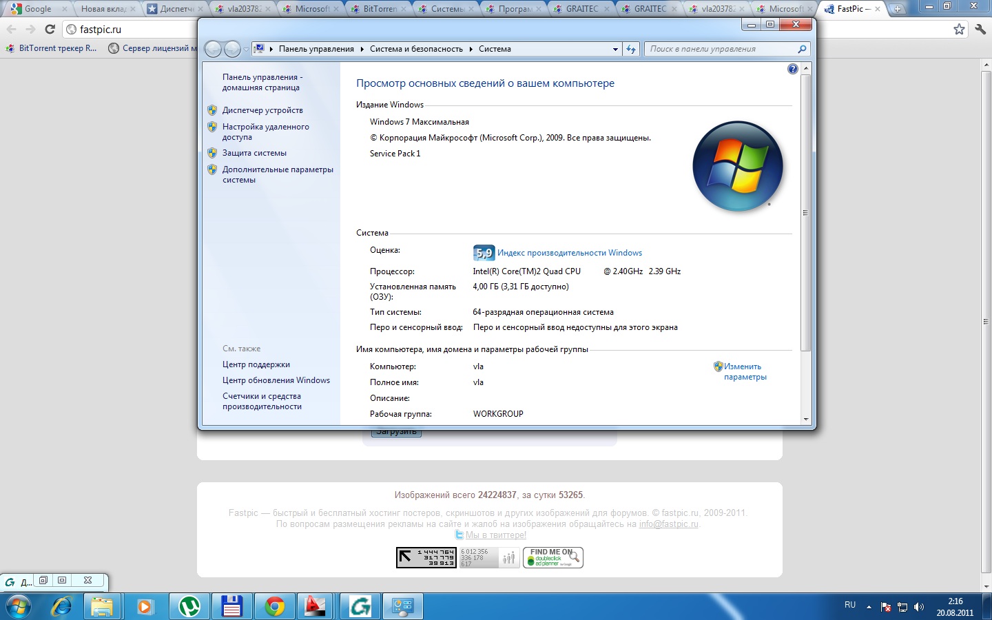Click the 5,9 performance score badge
Image resolution: width=992 pixels, height=620 pixels.
[x=484, y=253]
